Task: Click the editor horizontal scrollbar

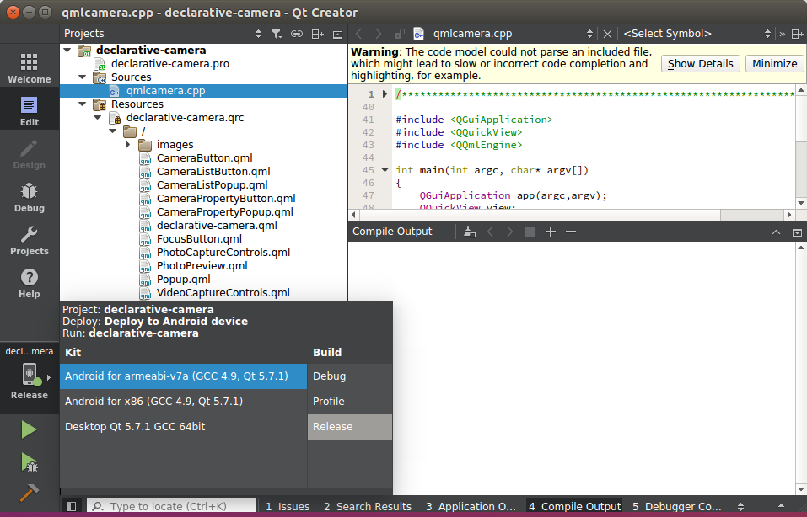Action: point(571,215)
